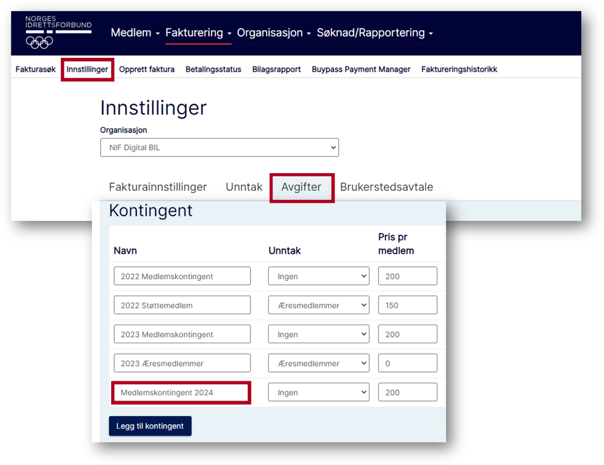Open the Organisasjon menu

pos(270,32)
